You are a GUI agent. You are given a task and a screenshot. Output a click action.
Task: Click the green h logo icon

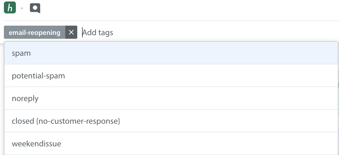click(x=10, y=7)
